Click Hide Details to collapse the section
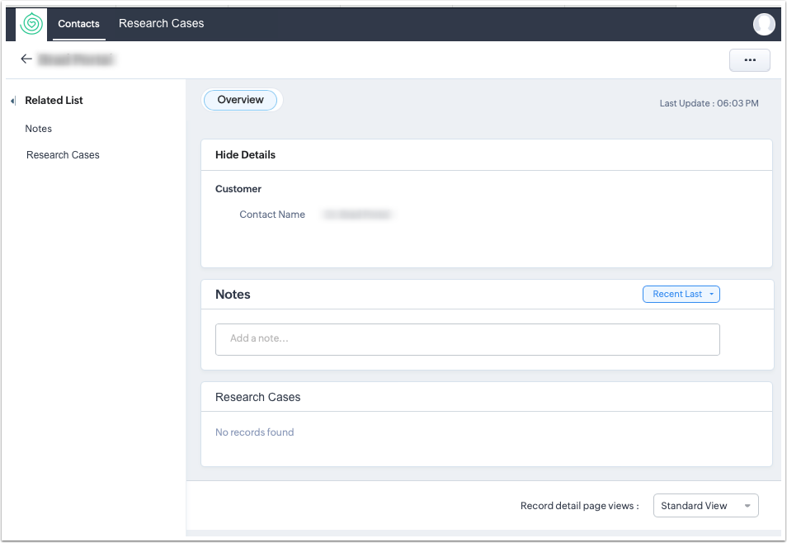This screenshot has width=787, height=543. pos(246,154)
